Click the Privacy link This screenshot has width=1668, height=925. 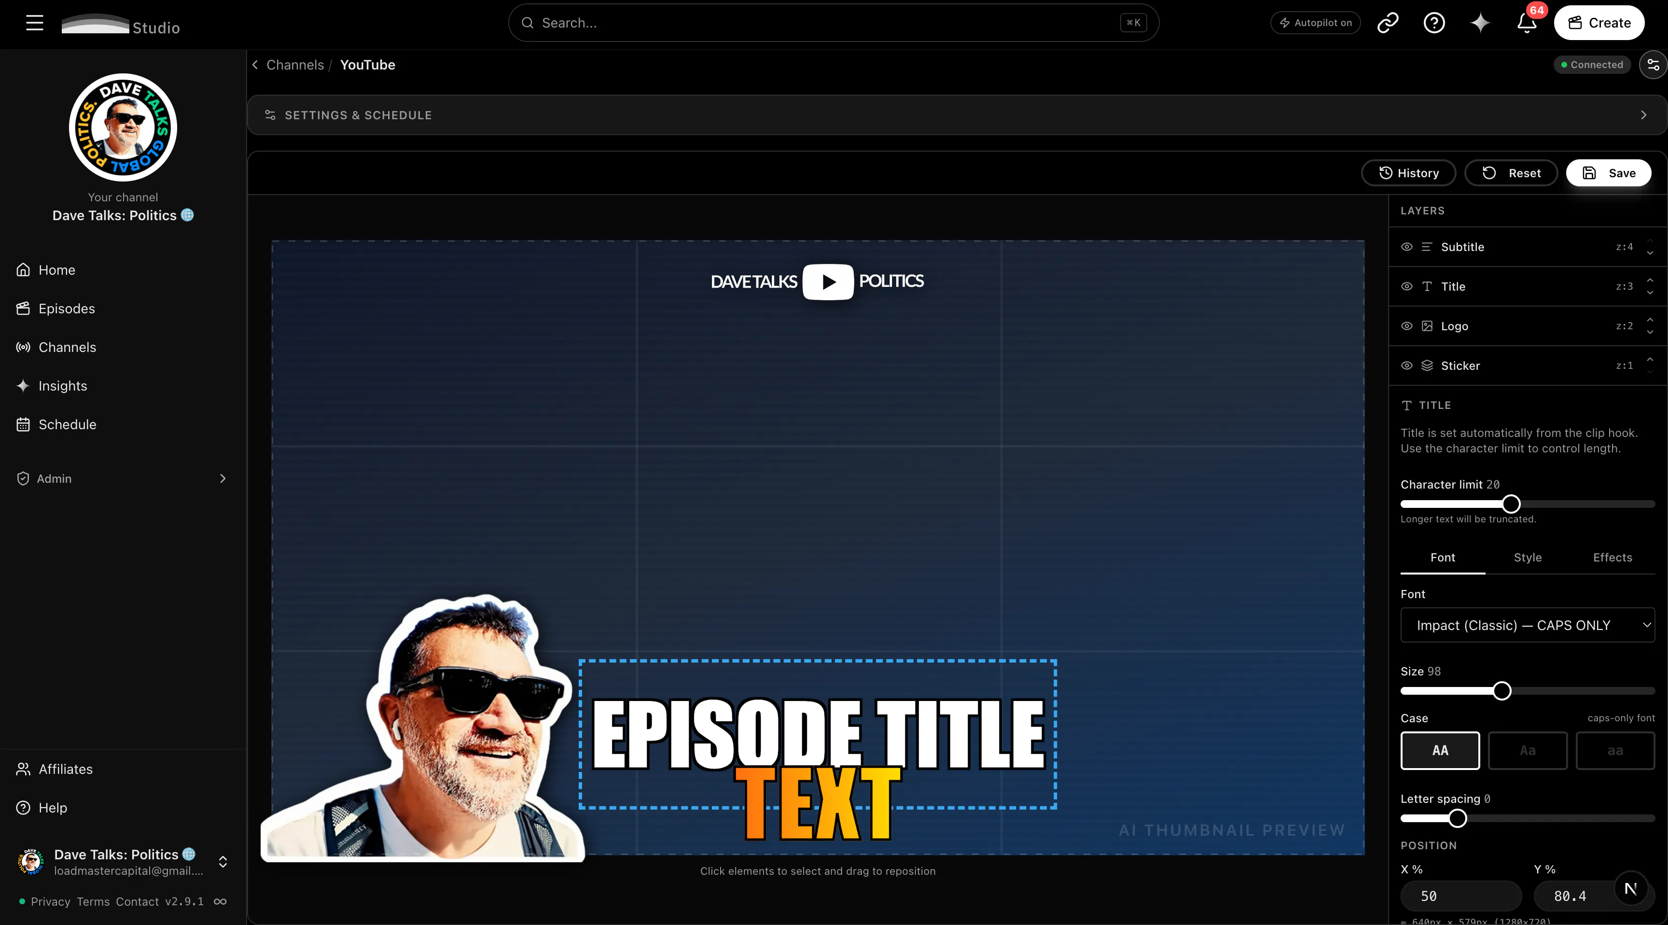[51, 902]
